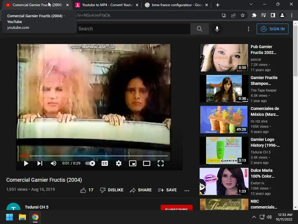Screen dimensions: 298x224
Task: Enter full screen mode
Action: pyautogui.click(x=161, y=163)
